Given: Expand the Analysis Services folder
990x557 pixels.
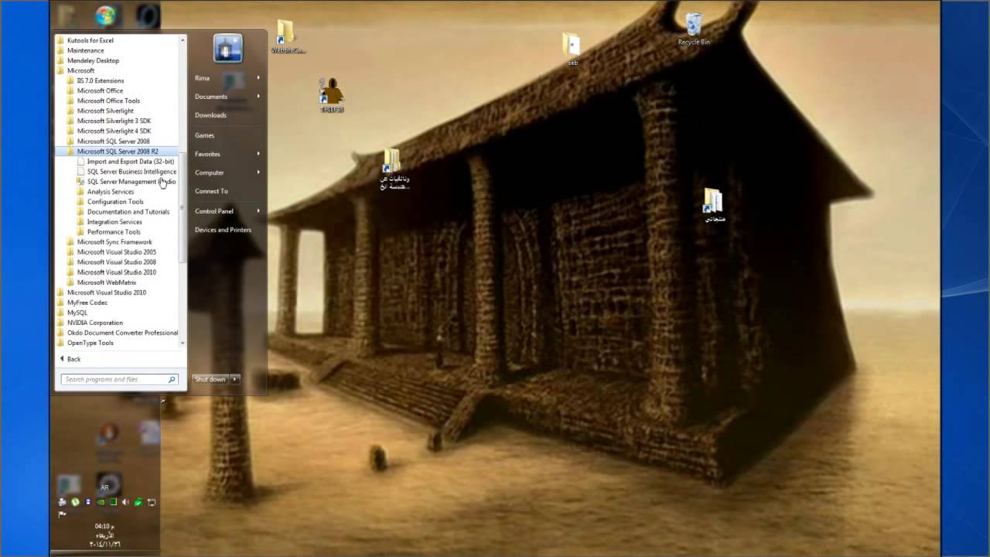Looking at the screenshot, I should tap(105, 192).
